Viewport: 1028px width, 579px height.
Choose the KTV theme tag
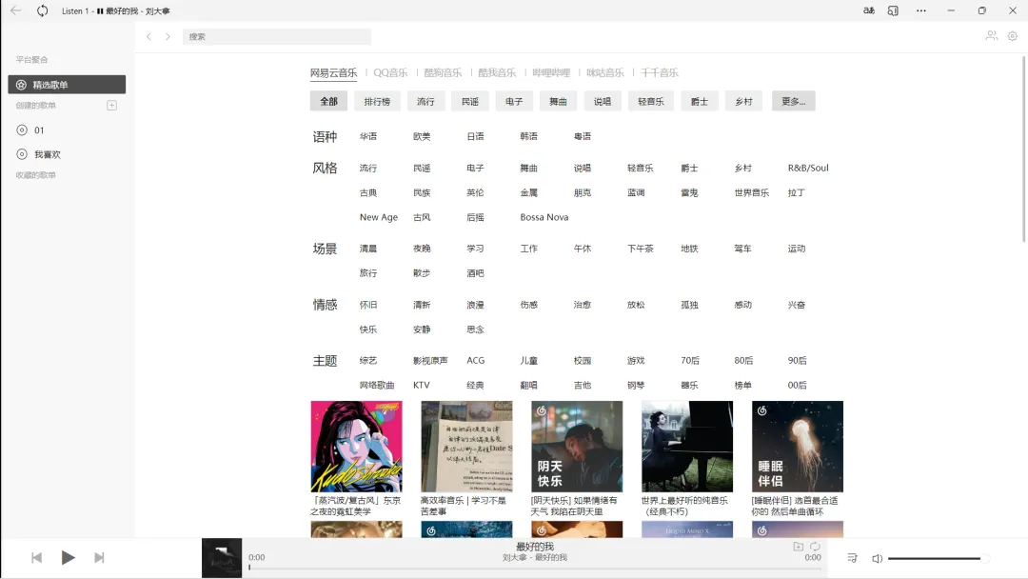tap(422, 385)
